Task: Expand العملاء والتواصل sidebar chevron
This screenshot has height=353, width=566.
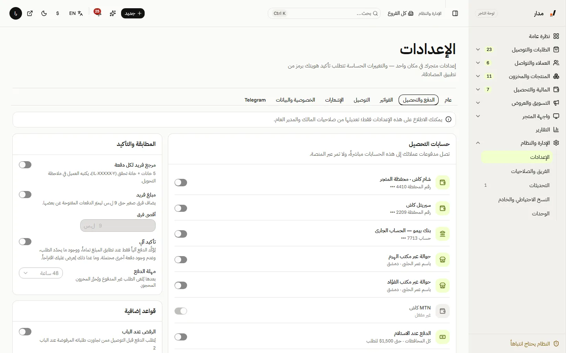Action: (478, 63)
